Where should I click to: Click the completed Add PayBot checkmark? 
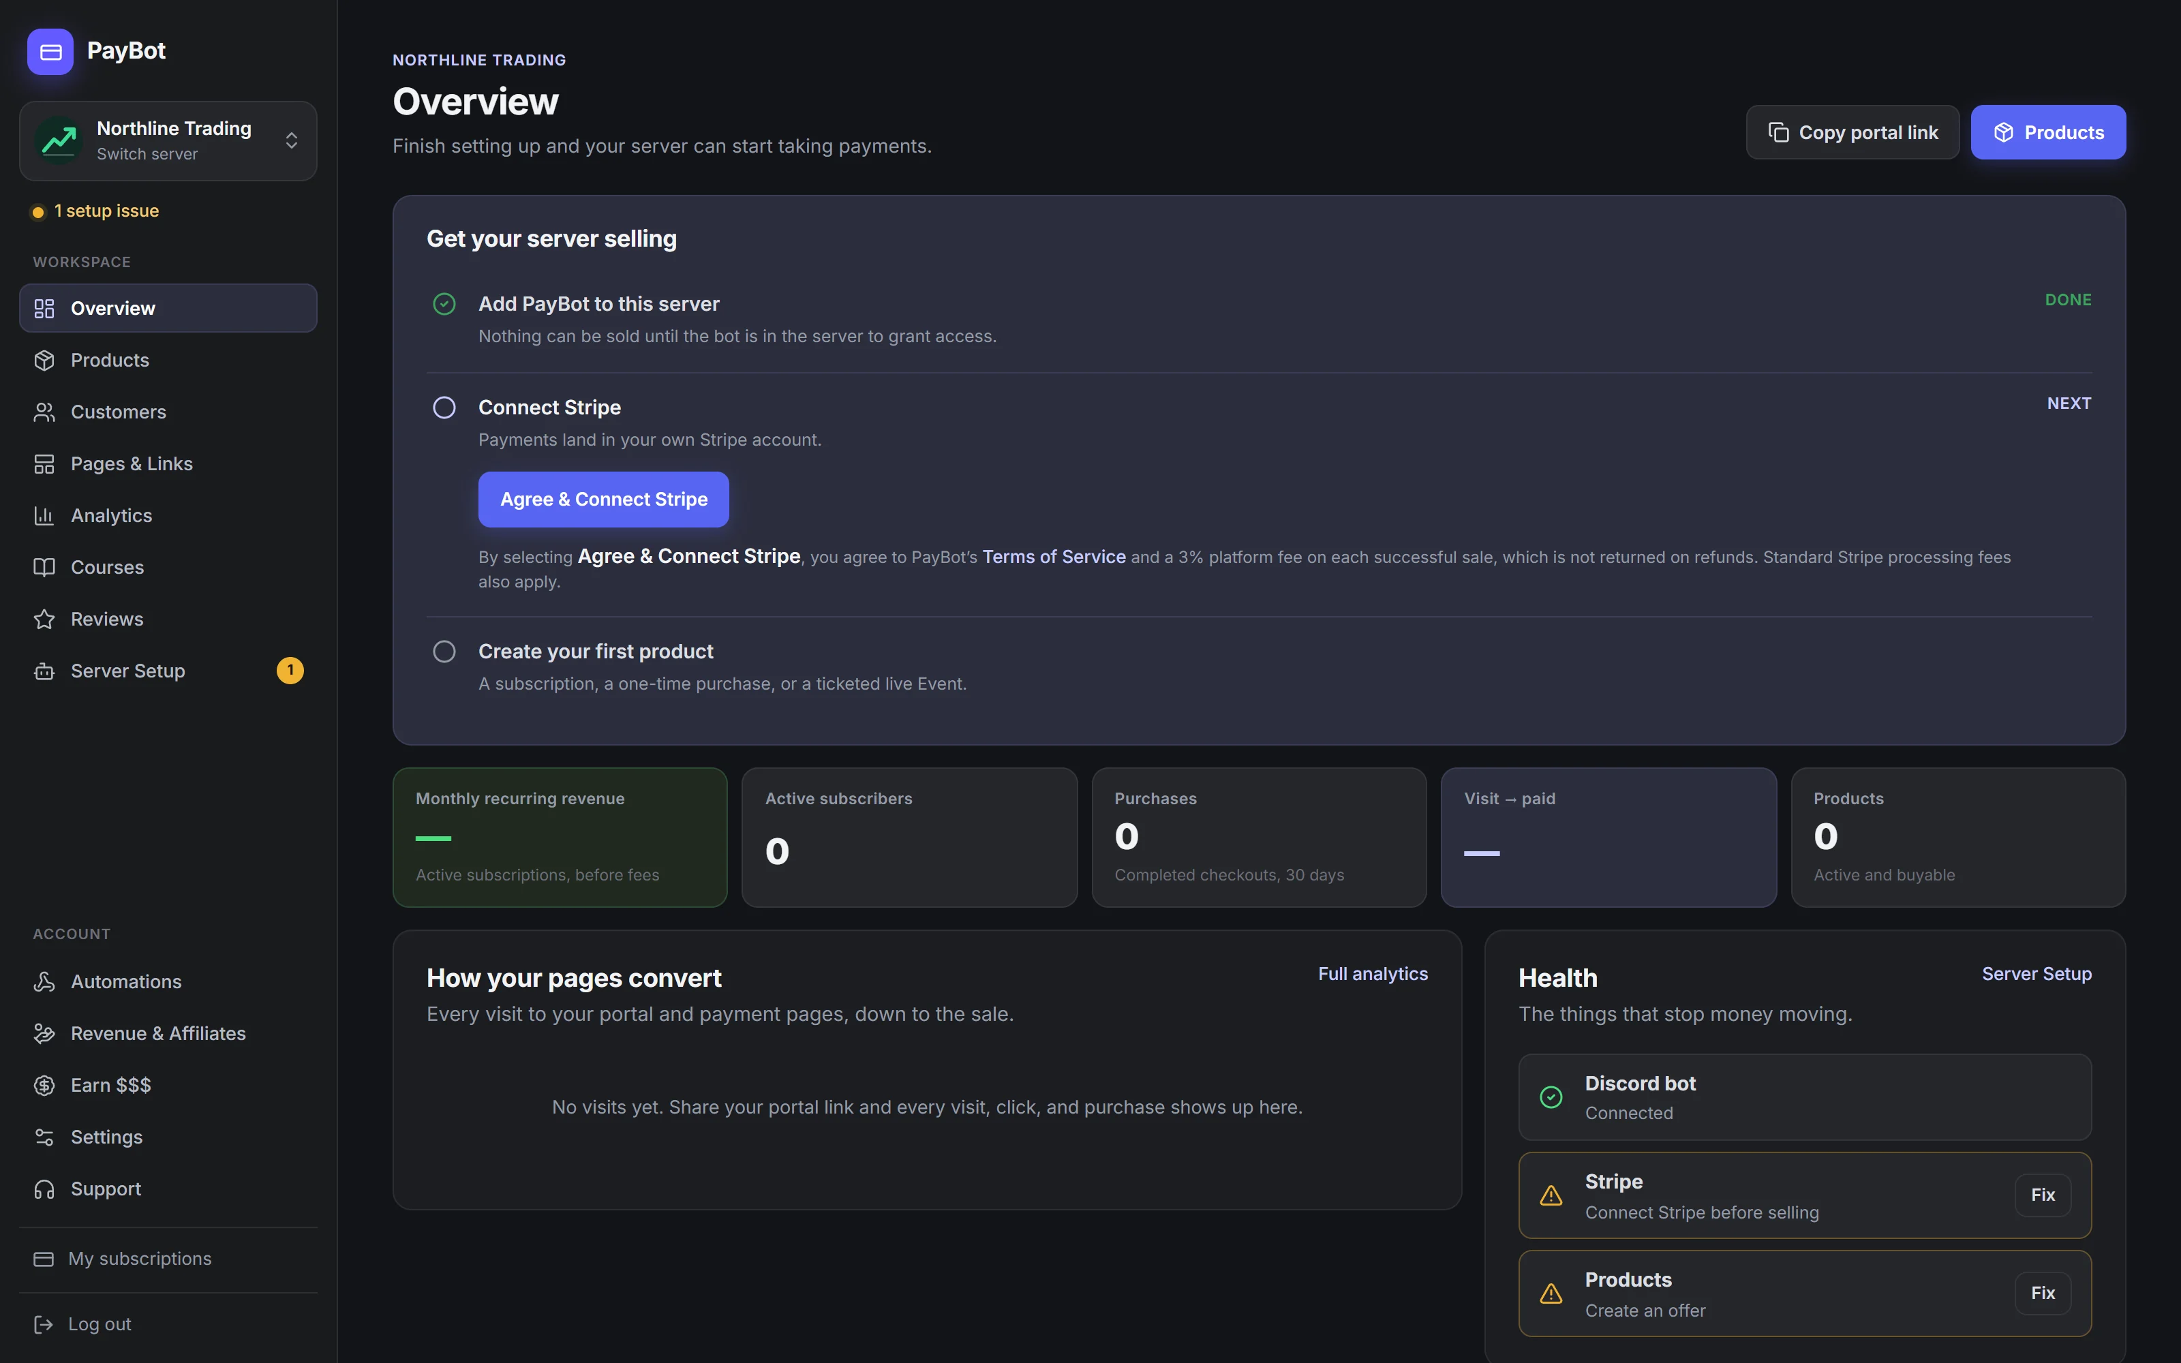444,304
